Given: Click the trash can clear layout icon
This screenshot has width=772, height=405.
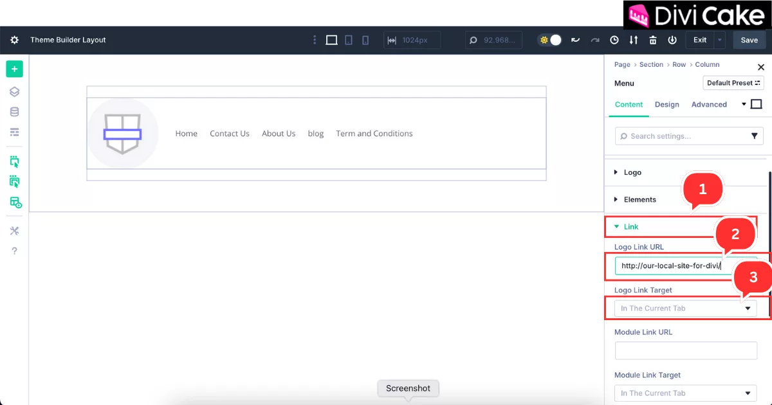Looking at the screenshot, I should 653,40.
